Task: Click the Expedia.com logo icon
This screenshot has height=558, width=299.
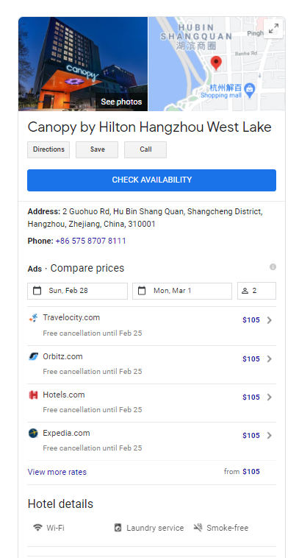Action: pyautogui.click(x=33, y=433)
